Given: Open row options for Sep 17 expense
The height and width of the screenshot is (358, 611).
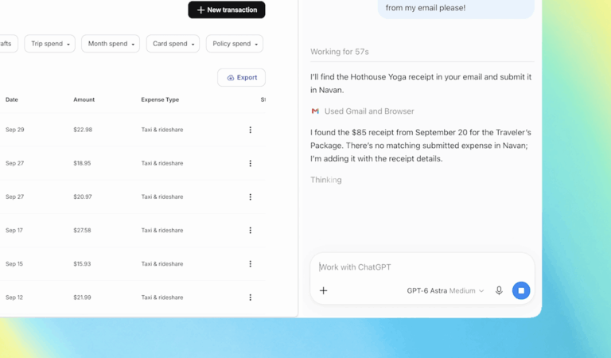Looking at the screenshot, I should (250, 230).
